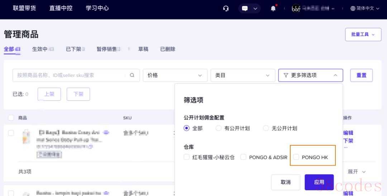Open the 类目 dropdown
Viewport: 387px width, 196px height.
243,75
